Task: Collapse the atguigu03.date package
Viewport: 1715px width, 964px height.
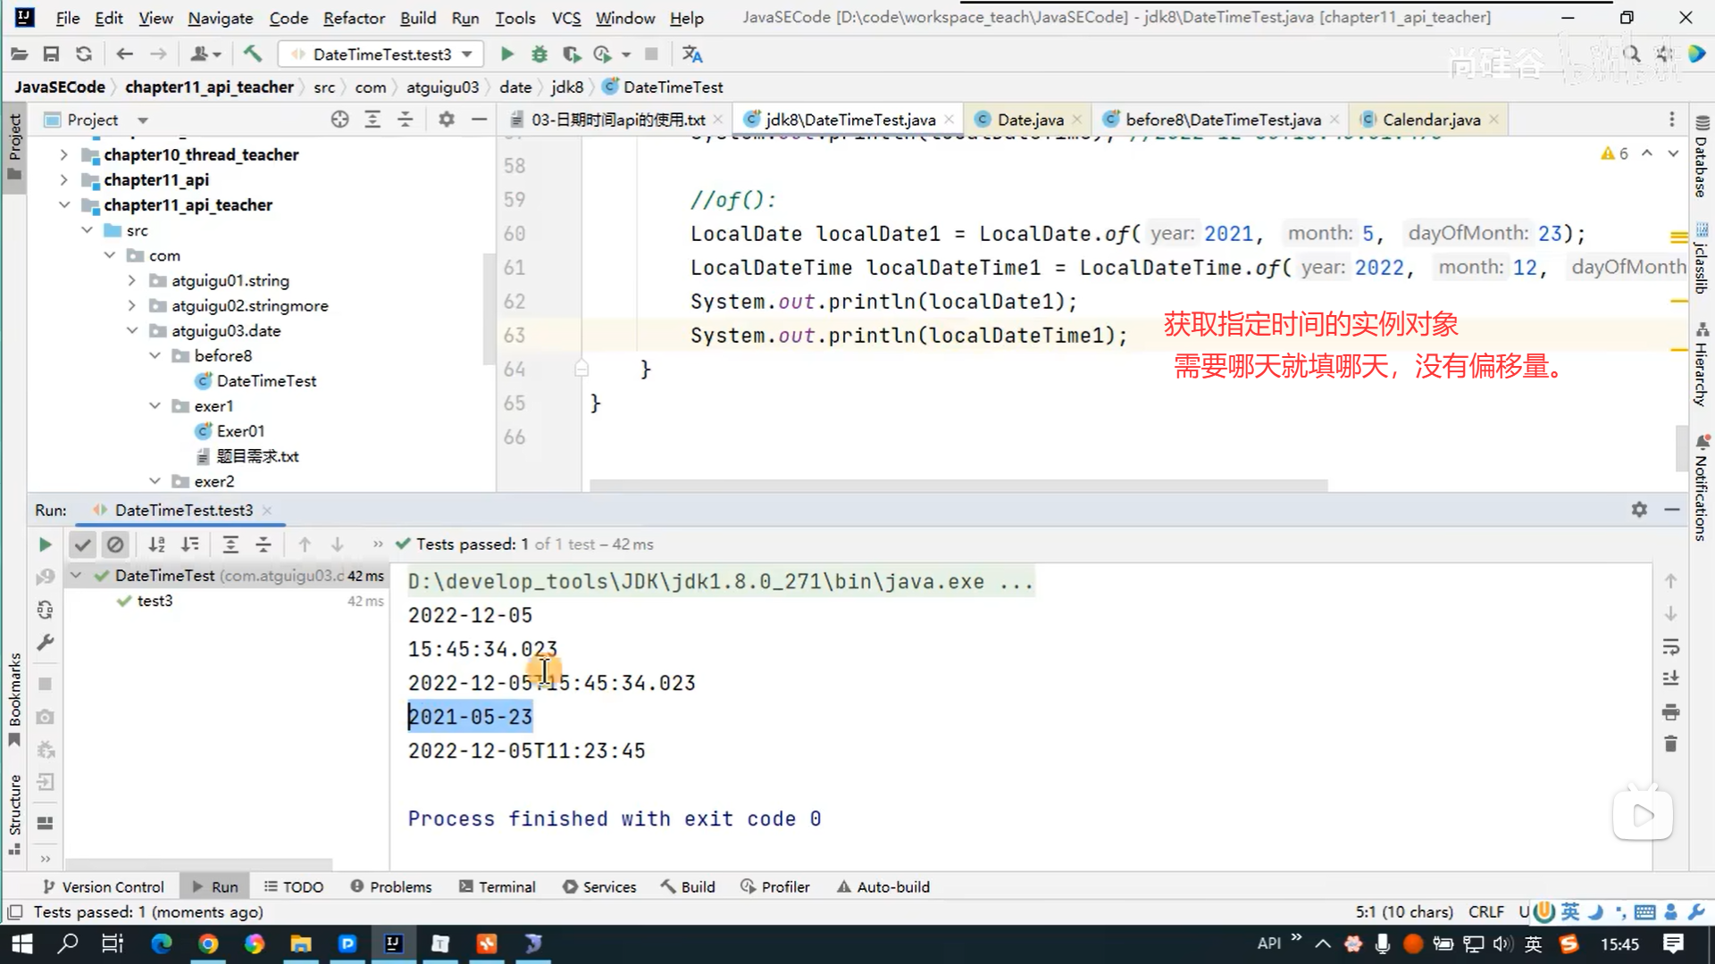Action: [x=132, y=331]
